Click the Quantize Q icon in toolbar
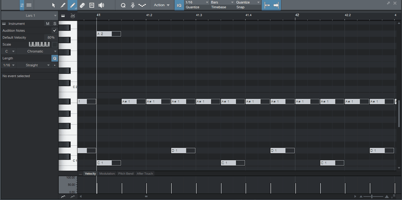This screenshot has height=200, width=402. coord(123,5)
